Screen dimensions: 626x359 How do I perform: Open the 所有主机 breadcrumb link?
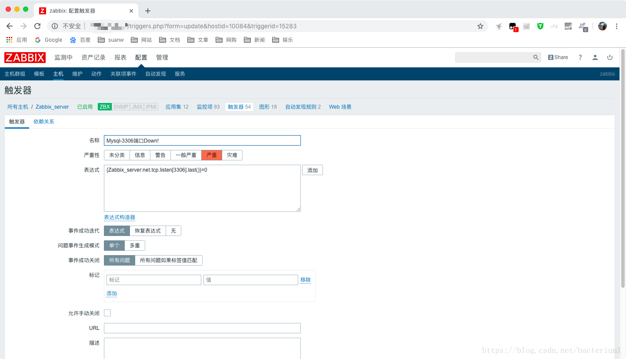(x=18, y=107)
